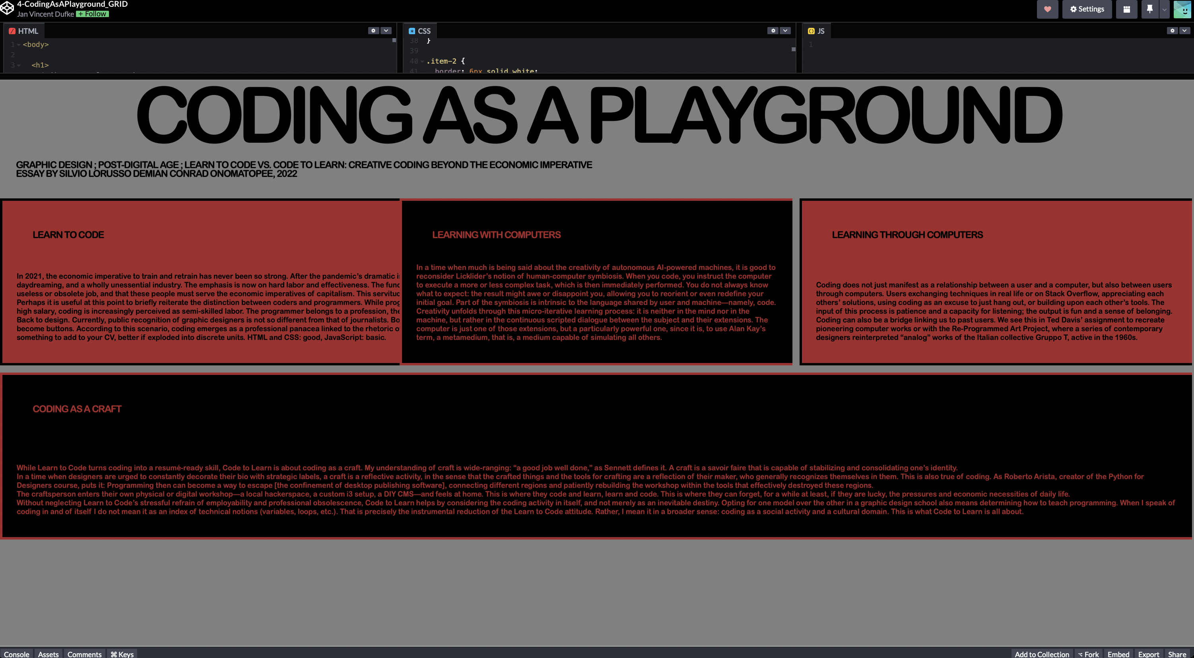Select the keyboard shortcuts Keys icon
1194x658 pixels.
click(x=122, y=654)
